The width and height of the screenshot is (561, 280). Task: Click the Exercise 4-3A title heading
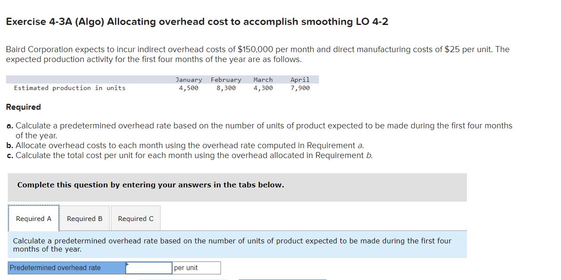[196, 21]
